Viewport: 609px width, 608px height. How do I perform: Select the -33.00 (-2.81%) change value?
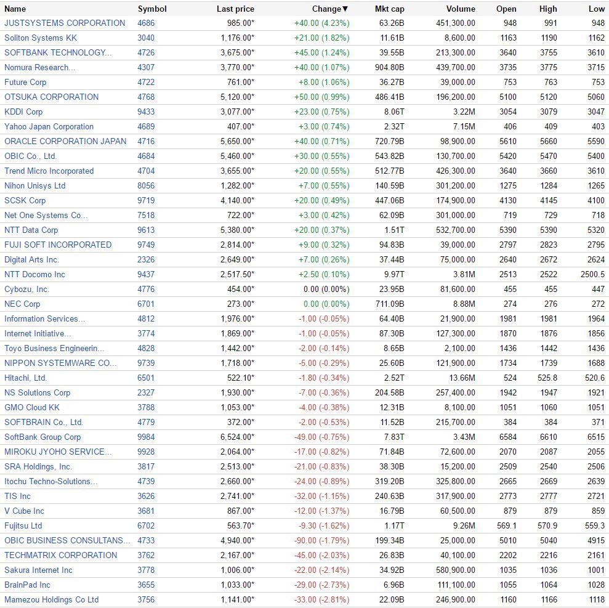pos(321,599)
